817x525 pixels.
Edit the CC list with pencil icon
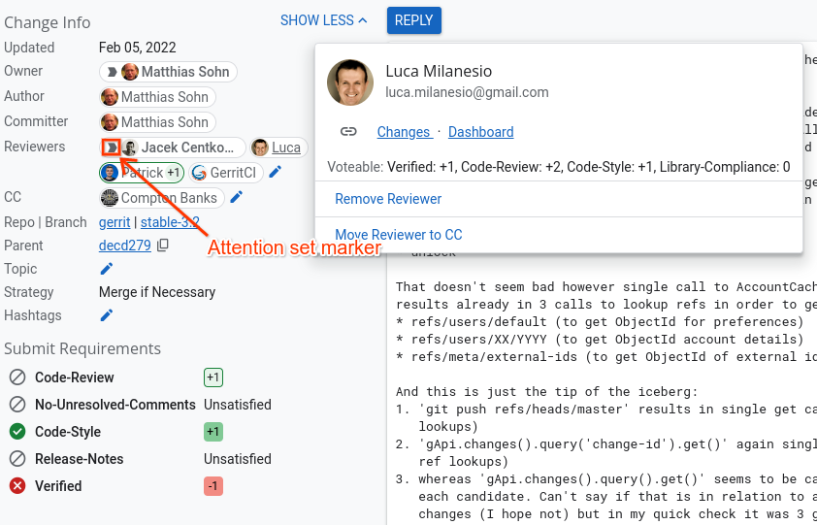(x=236, y=198)
